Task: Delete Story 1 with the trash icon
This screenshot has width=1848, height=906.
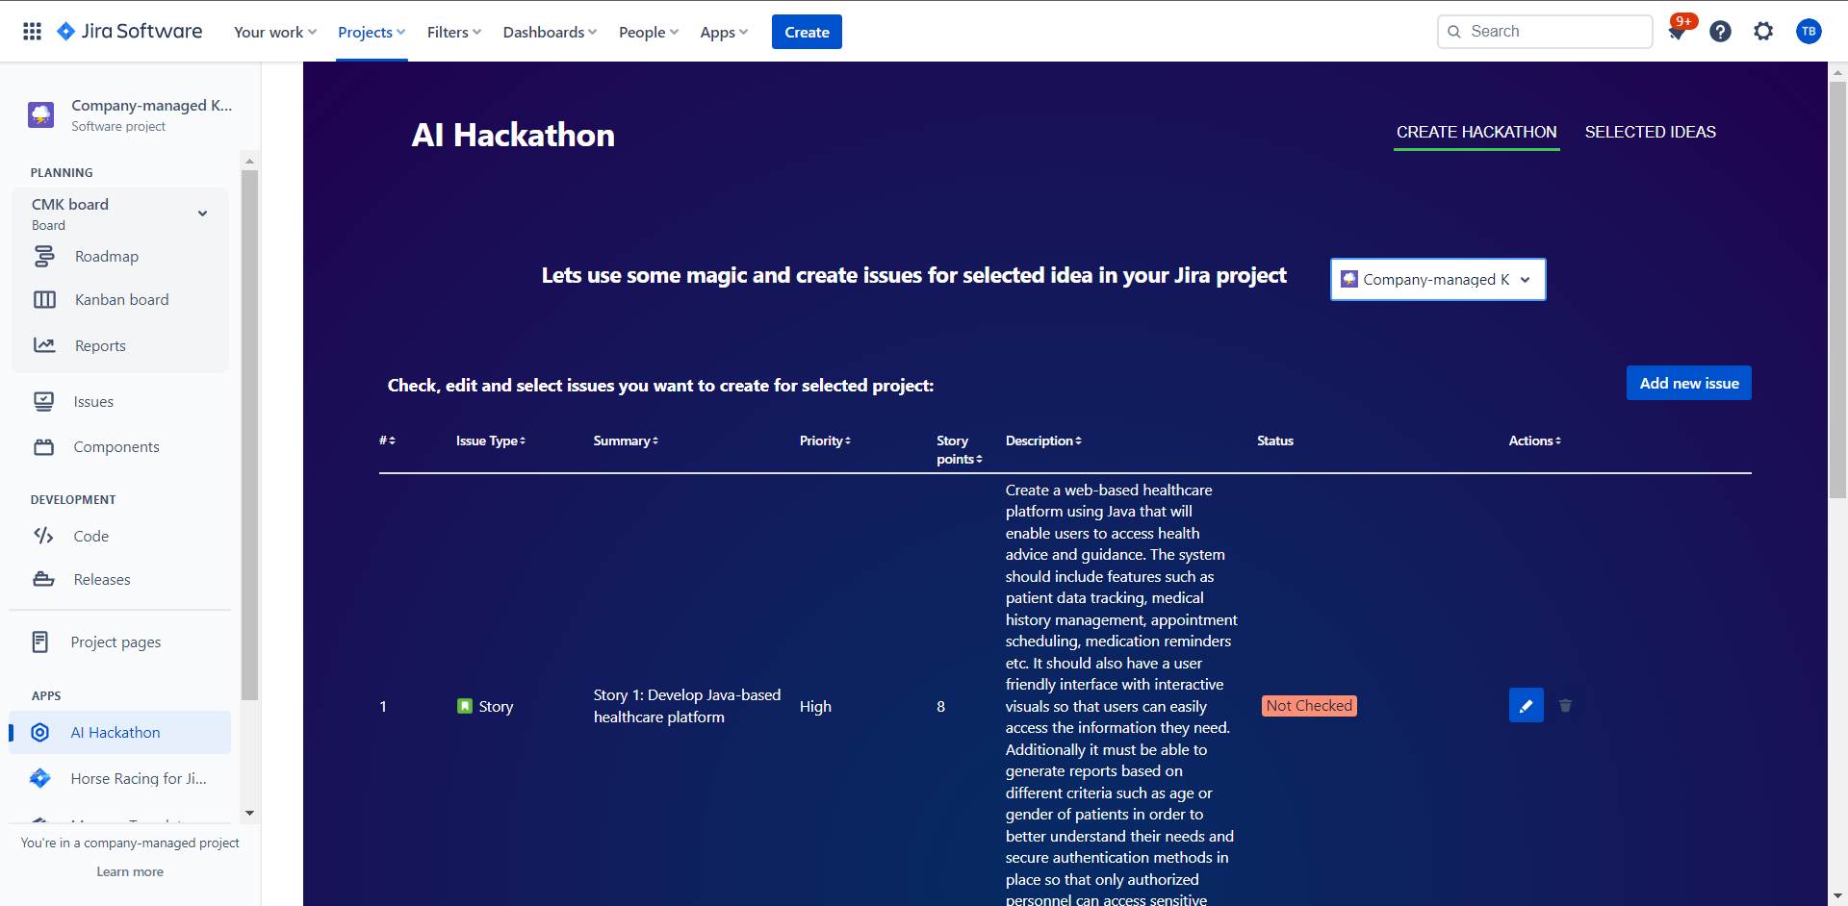Action: [x=1565, y=705]
